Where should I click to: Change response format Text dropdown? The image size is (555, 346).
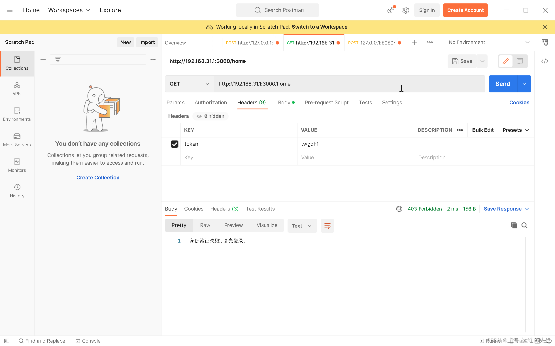[302, 226]
